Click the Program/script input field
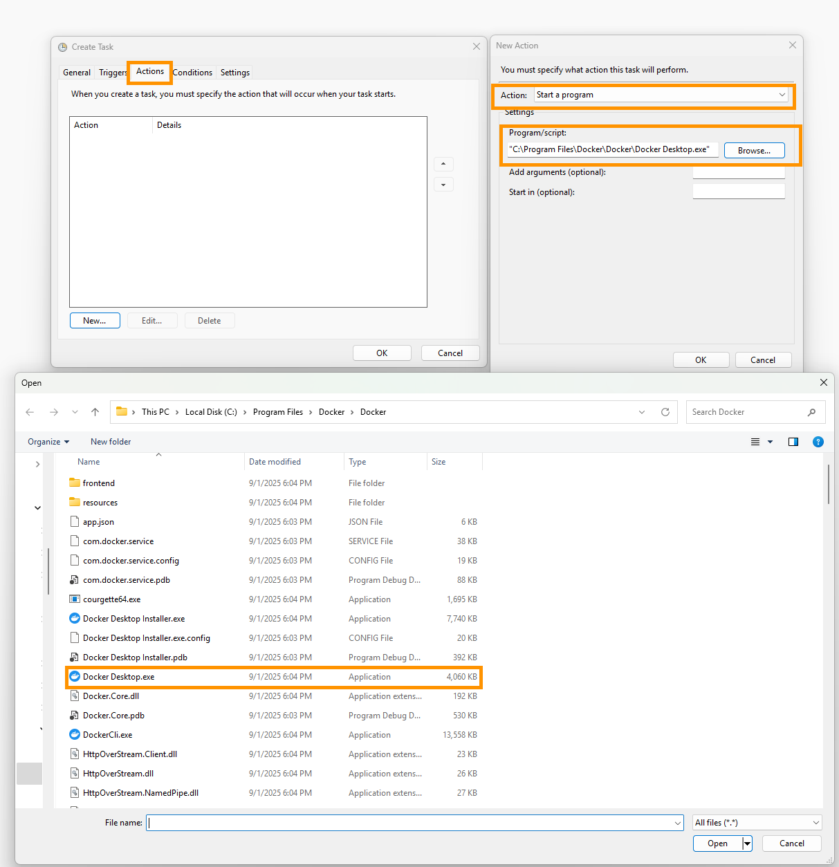839x867 pixels. click(x=613, y=149)
